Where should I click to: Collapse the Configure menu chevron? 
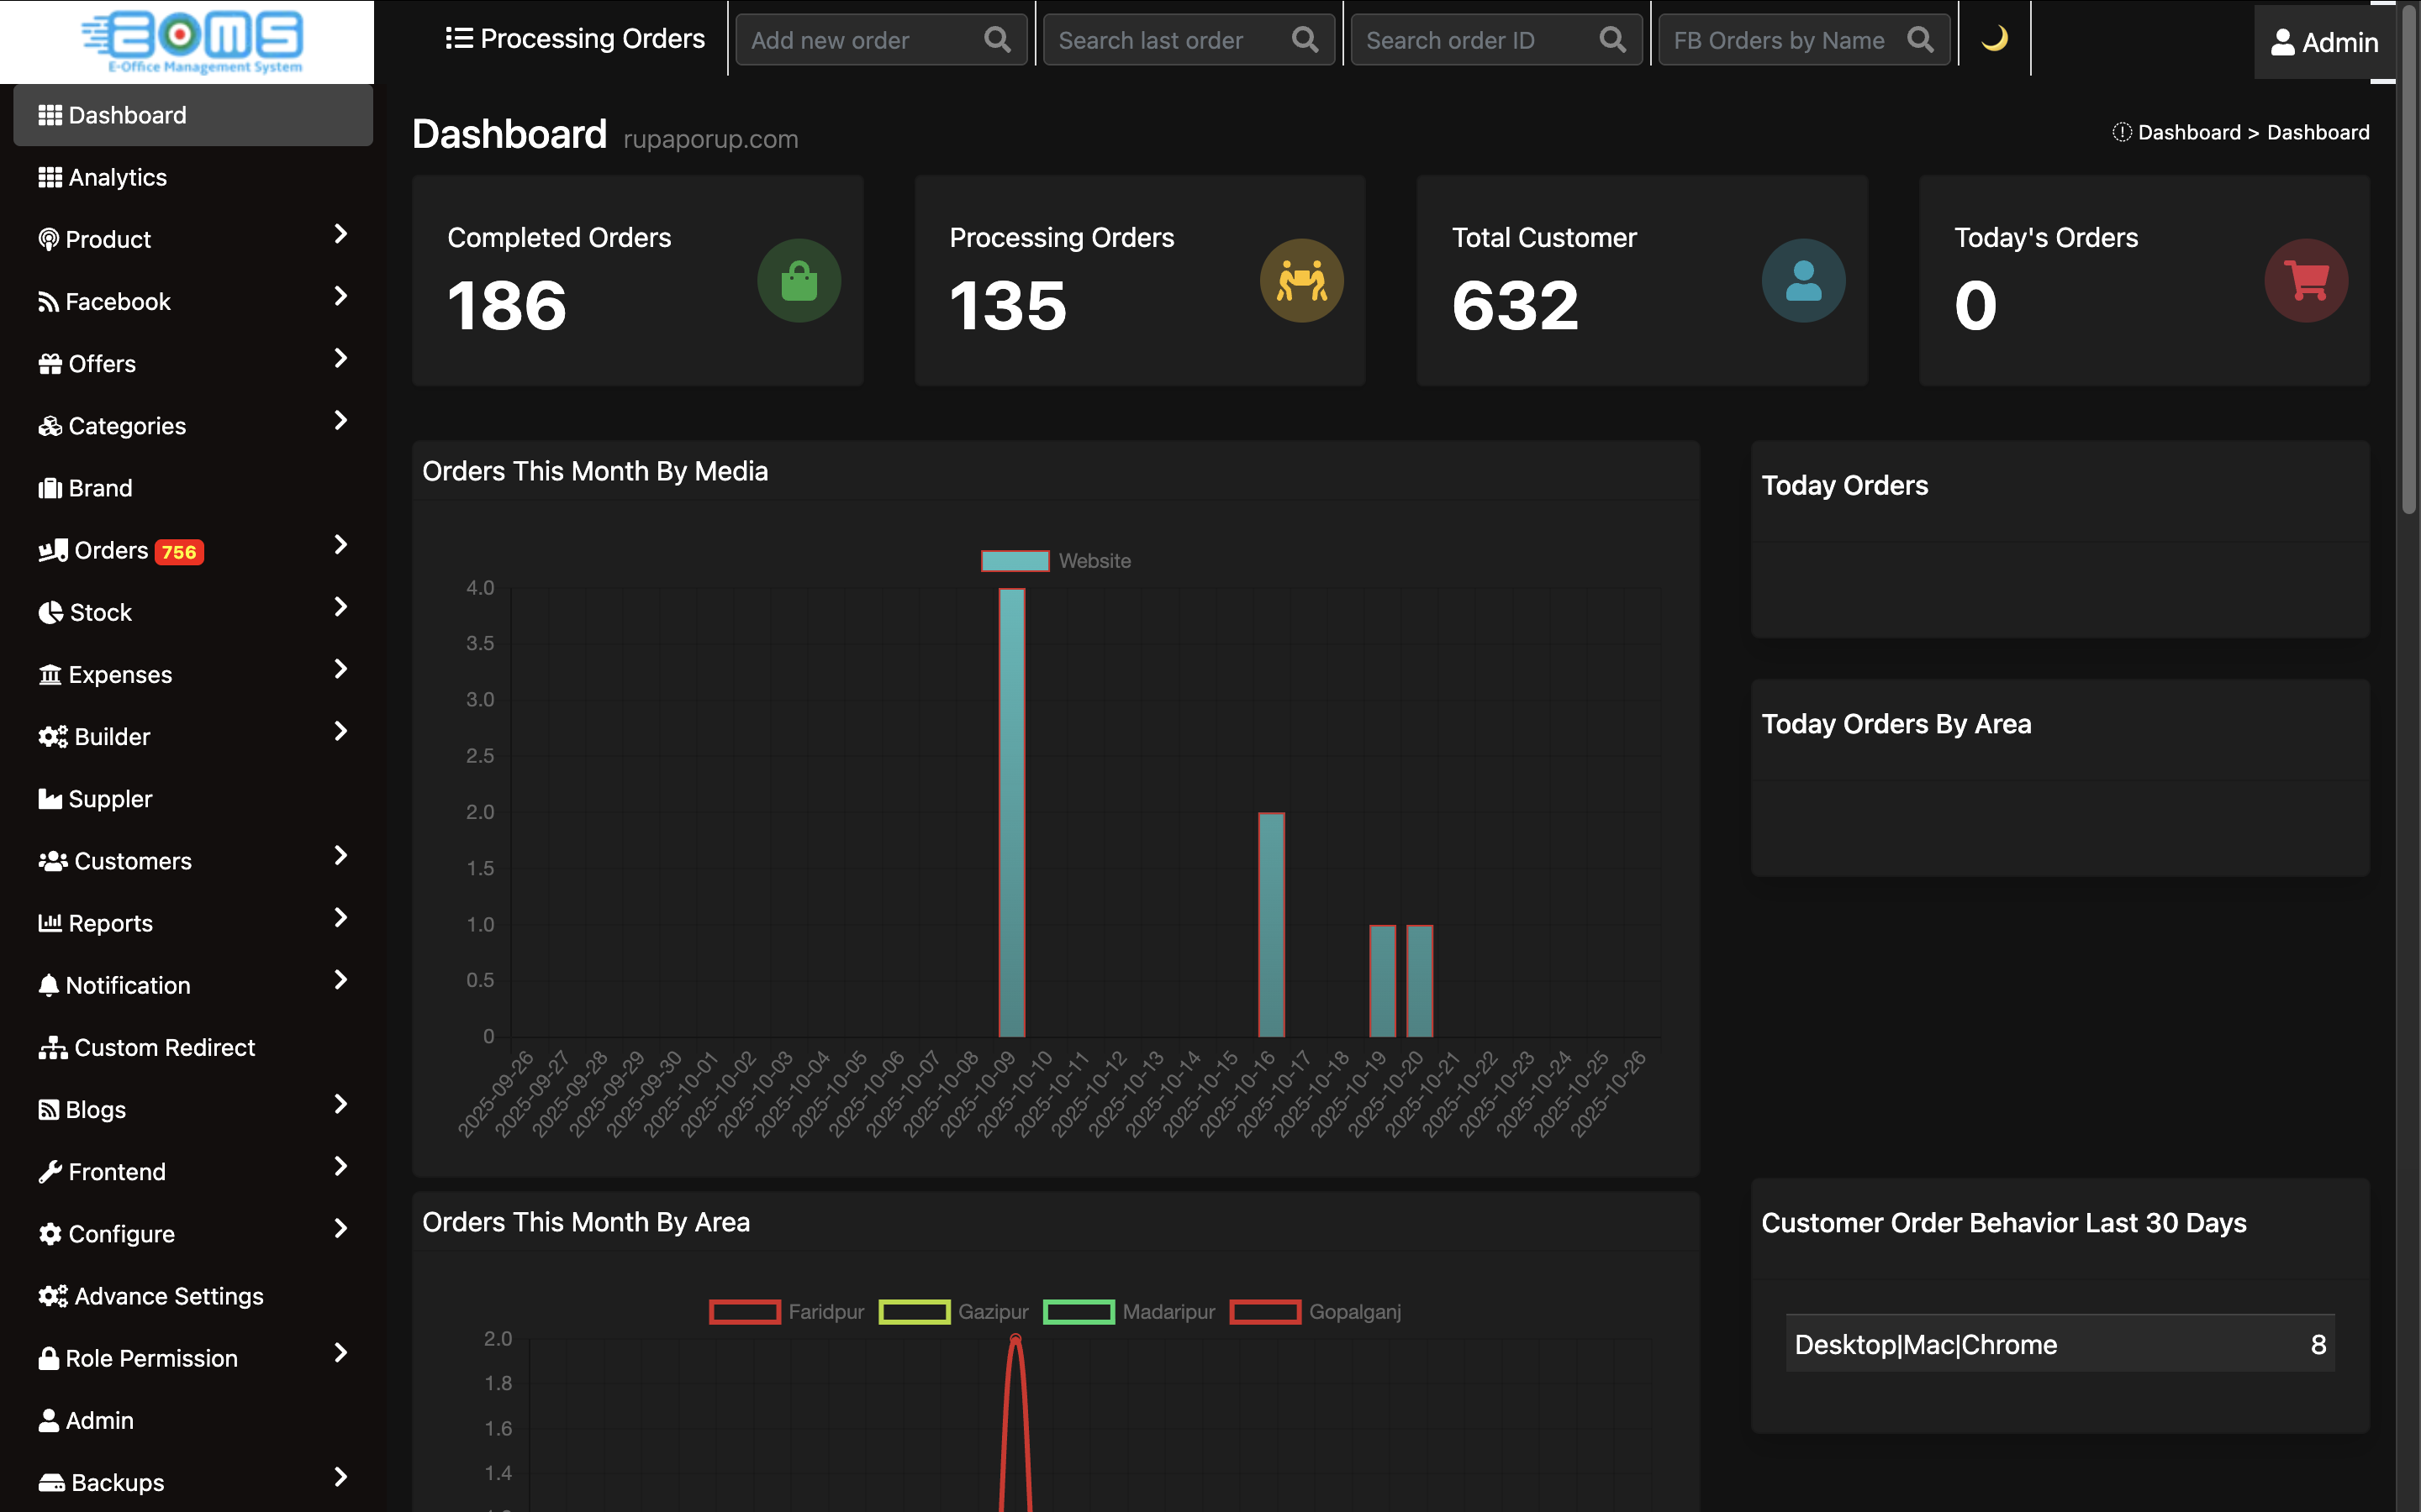(340, 1230)
